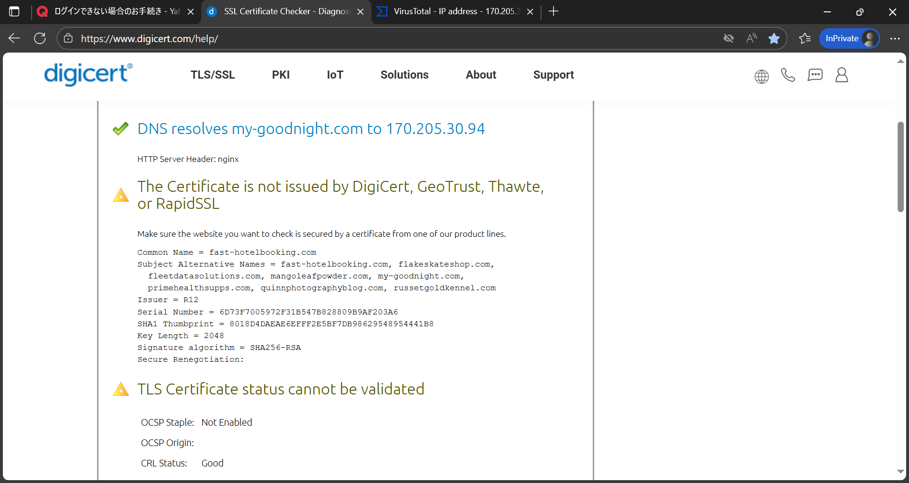Viewport: 909px width, 483px height.
Task: Close the VirusTotal tab
Action: 530,11
